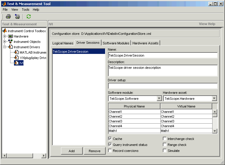The width and height of the screenshot is (225, 165).
Task: Click the Driver setup input field
Action: (x=162, y=86)
